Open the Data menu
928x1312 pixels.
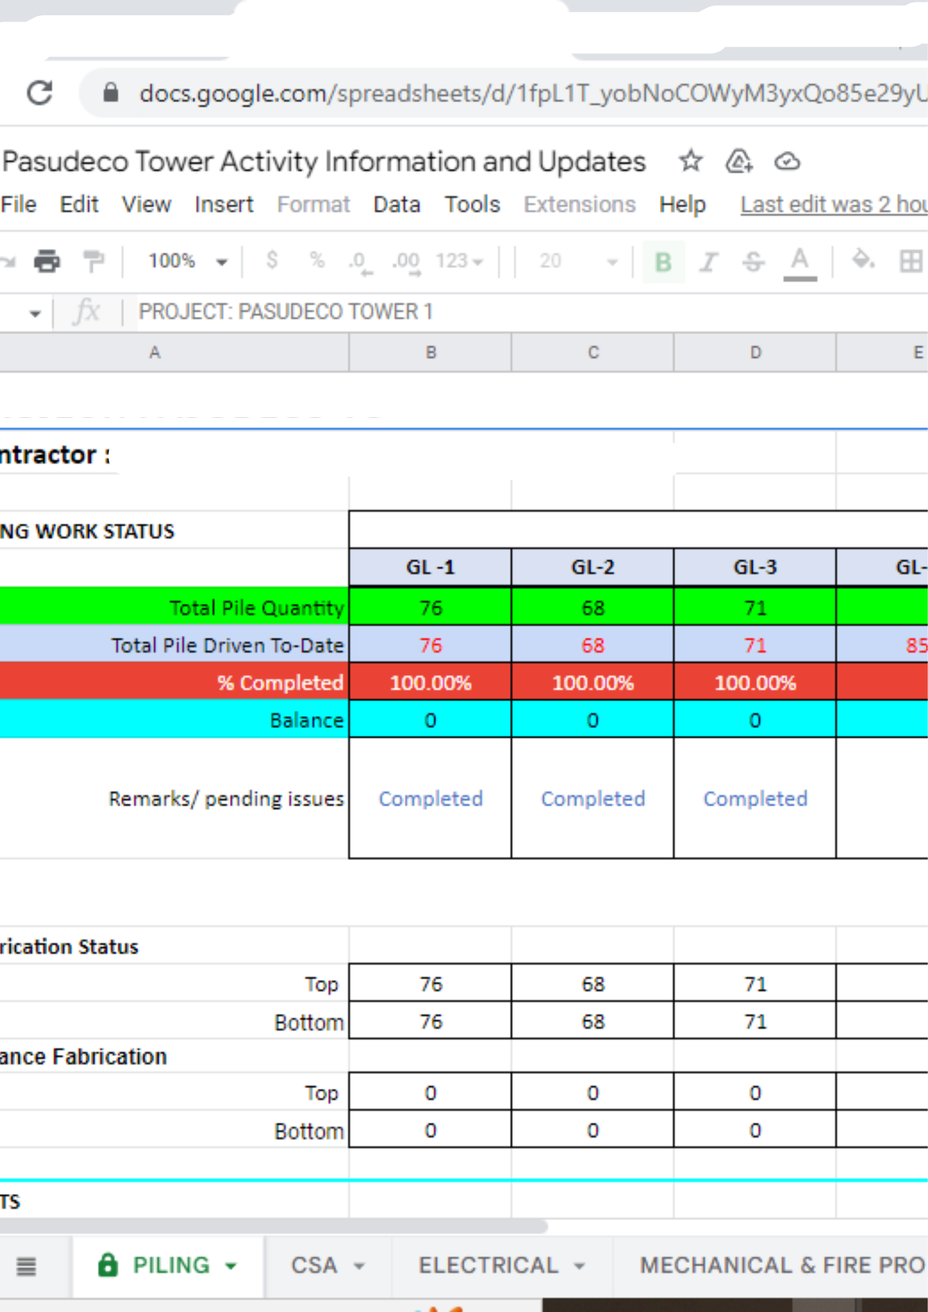[396, 204]
